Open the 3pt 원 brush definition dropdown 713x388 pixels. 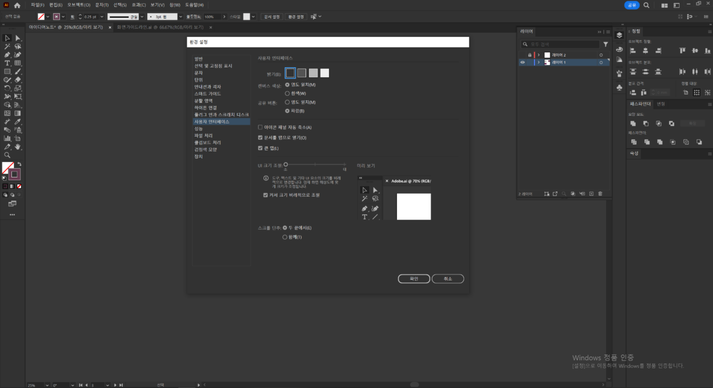(x=180, y=17)
